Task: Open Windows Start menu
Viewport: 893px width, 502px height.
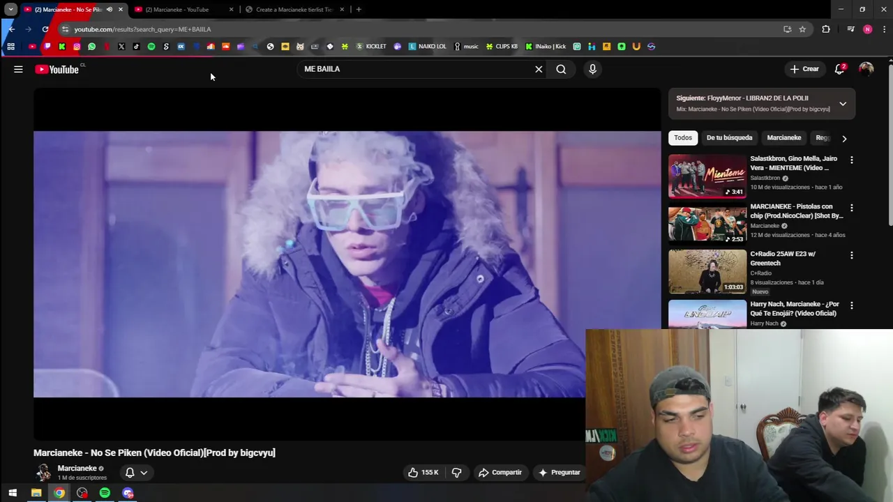Action: [x=13, y=493]
